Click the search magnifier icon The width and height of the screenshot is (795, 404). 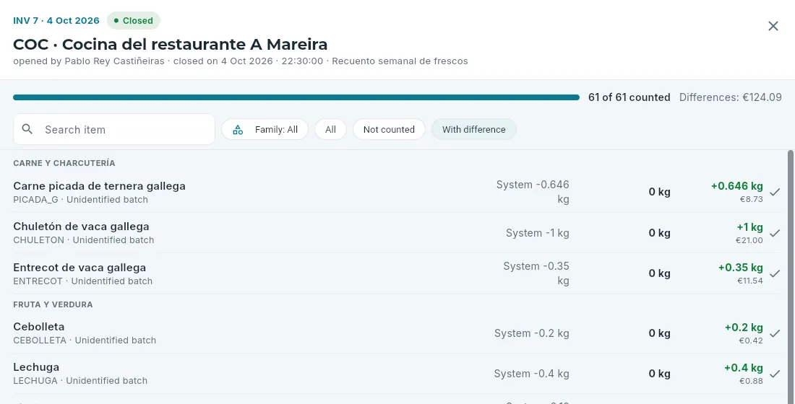(x=27, y=129)
